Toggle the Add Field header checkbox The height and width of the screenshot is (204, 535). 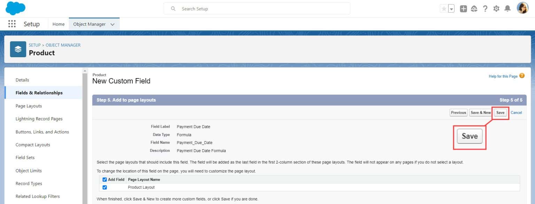104,180
